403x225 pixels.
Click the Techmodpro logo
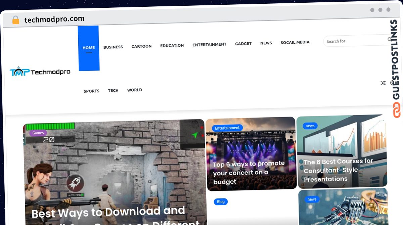click(40, 71)
